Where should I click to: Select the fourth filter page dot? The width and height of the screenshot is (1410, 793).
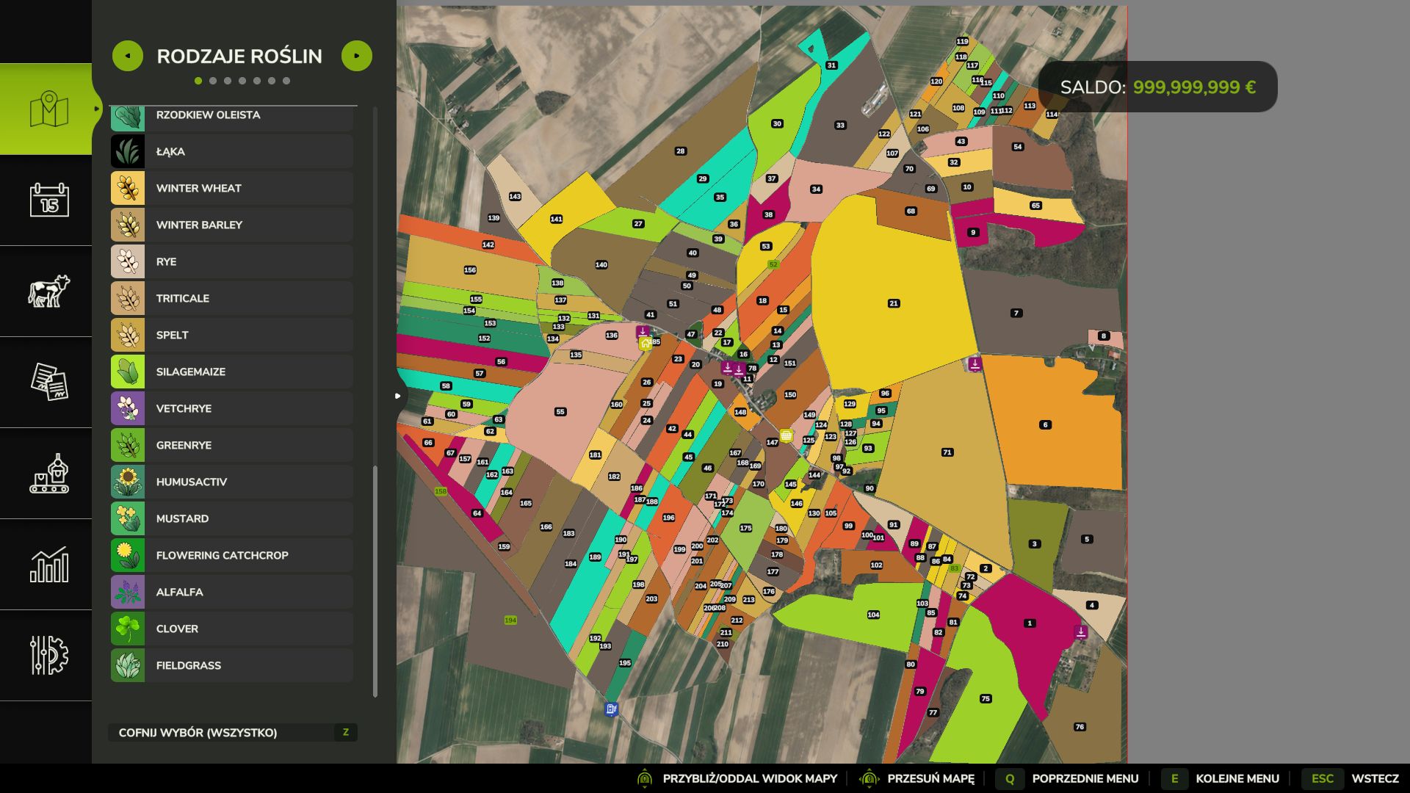click(242, 81)
